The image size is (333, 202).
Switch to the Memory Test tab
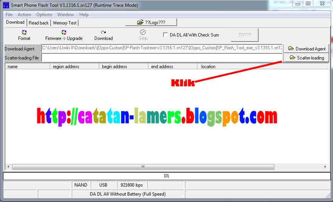(x=65, y=23)
